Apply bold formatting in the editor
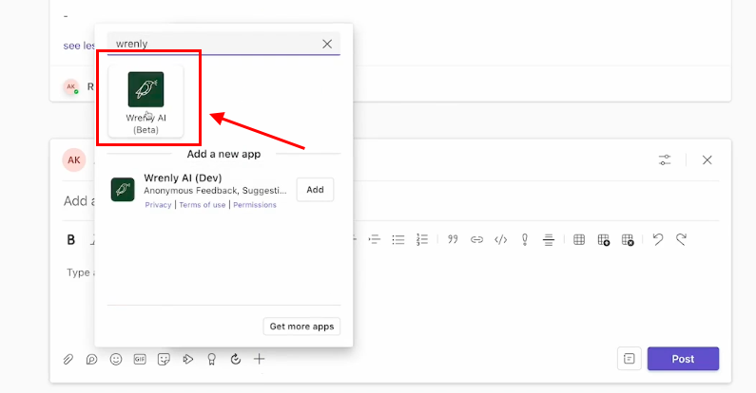This screenshot has width=756, height=393. point(71,239)
